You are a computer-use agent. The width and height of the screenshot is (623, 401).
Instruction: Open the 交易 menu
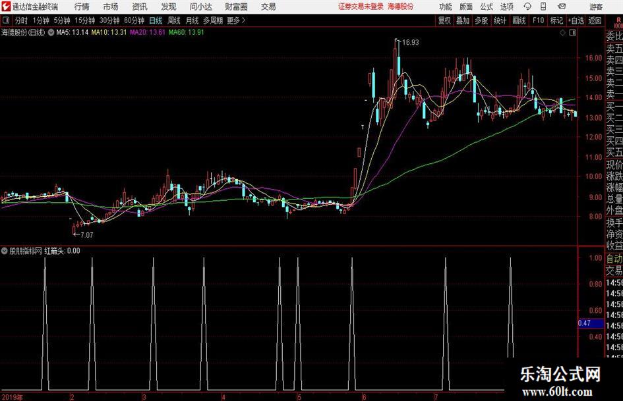[x=268, y=7]
